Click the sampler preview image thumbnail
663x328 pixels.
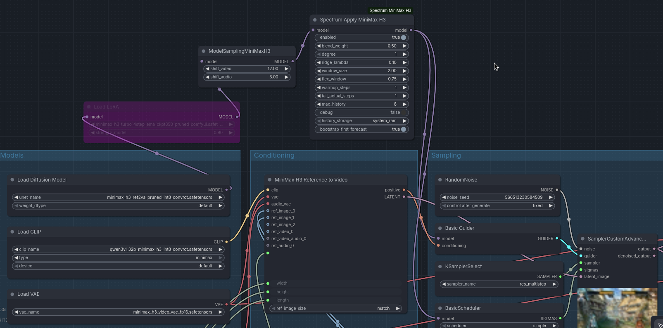[x=617, y=308]
